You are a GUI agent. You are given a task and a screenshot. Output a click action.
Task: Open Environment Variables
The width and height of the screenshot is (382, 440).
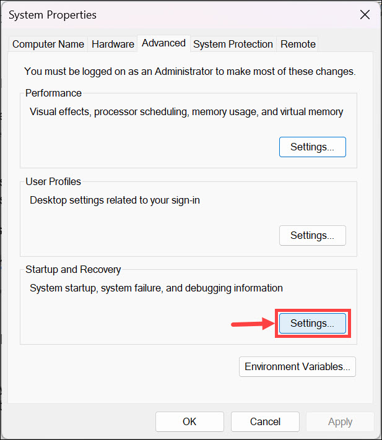click(x=297, y=366)
